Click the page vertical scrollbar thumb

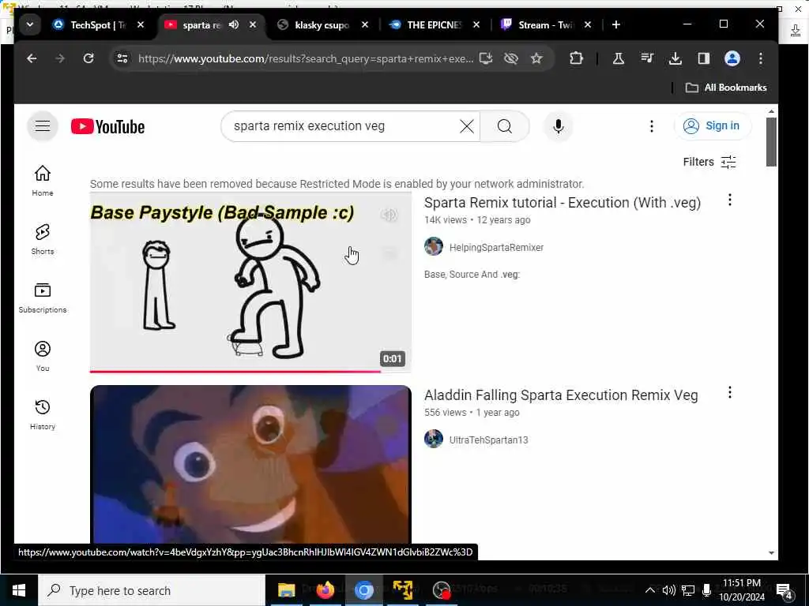point(771,142)
